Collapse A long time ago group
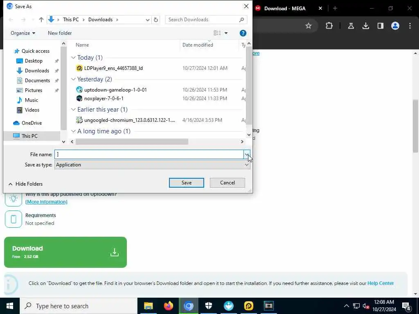Viewport: 419px width, 314px height. pyautogui.click(x=73, y=131)
